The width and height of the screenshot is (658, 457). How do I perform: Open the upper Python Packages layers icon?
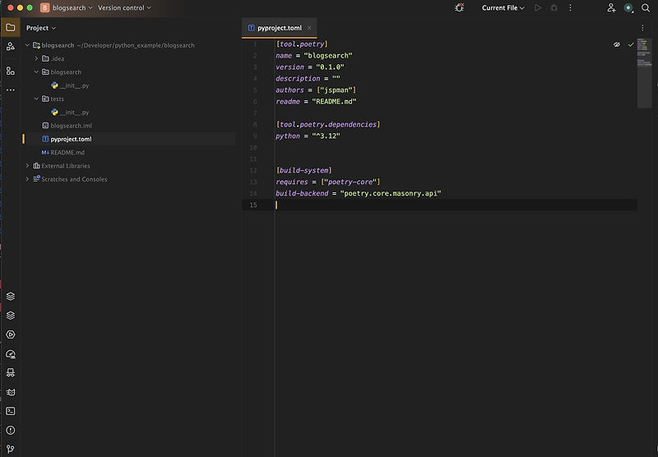[x=11, y=297]
